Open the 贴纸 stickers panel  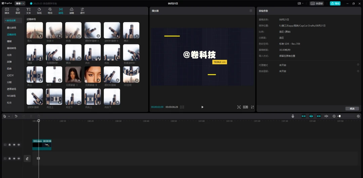tap(39, 11)
